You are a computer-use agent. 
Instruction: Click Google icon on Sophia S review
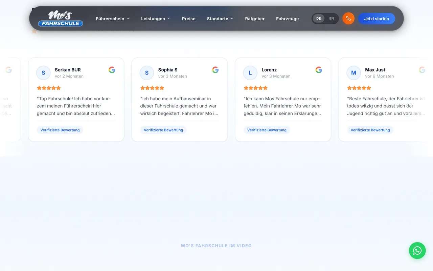pos(215,70)
